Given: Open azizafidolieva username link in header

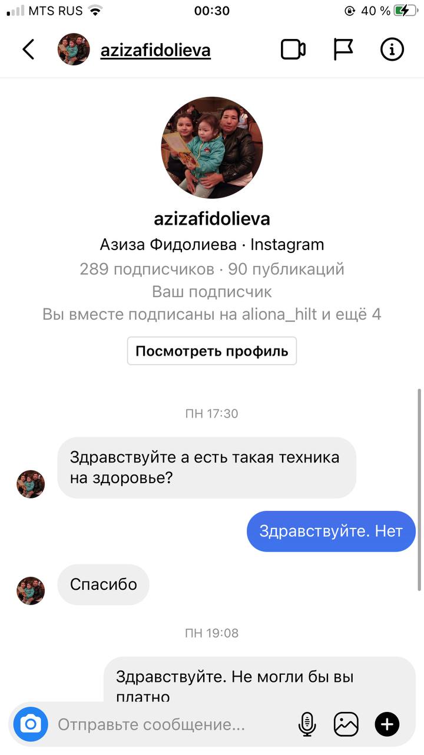Looking at the screenshot, I should coord(155,51).
